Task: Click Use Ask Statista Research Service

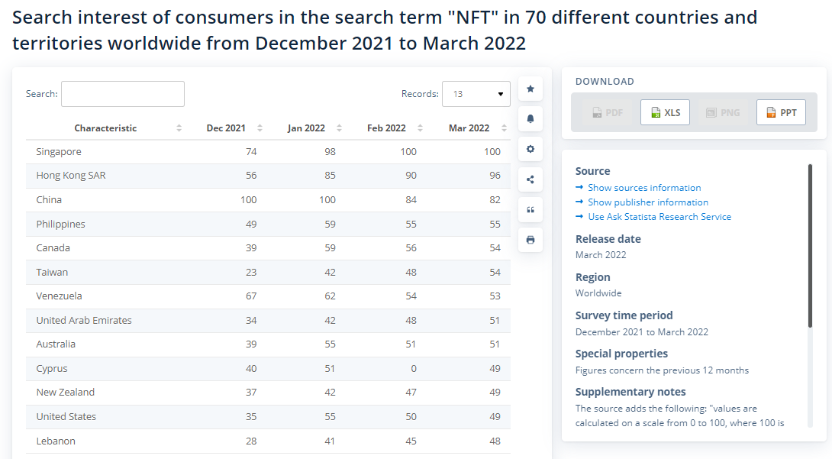Action: 659,217
